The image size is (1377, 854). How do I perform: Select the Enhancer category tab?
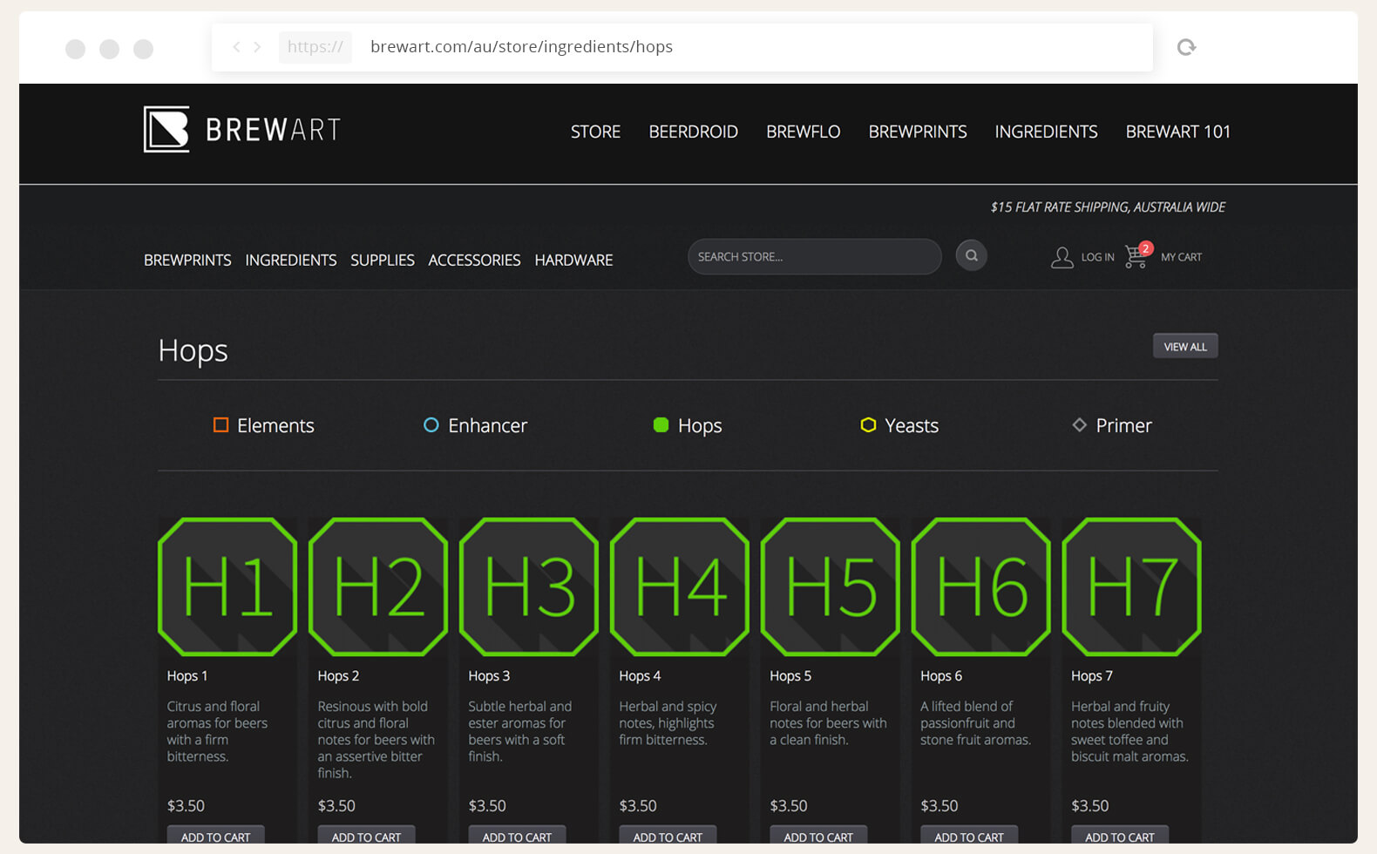[475, 425]
